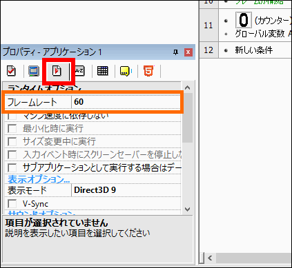The height and width of the screenshot is (268, 292).
Task: Toggle サブアプリケーションとして実行する場合 checkbox
Action: click(x=12, y=167)
